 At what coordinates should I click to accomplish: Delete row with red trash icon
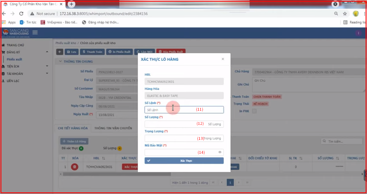[x=75, y=167]
